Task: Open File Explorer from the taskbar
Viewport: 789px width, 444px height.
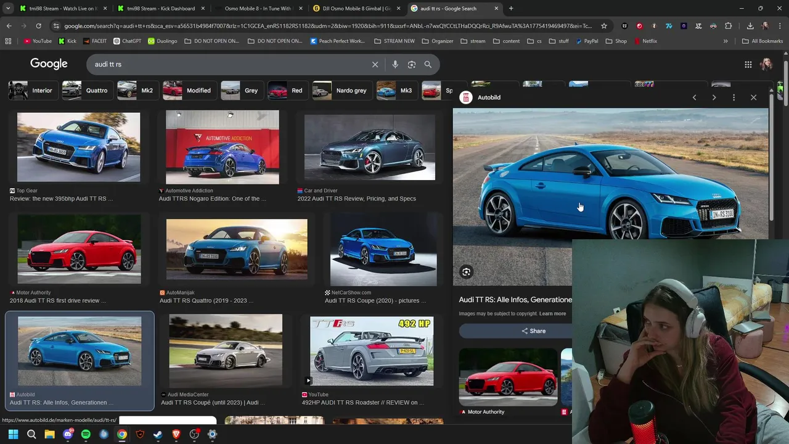Action: [49, 434]
